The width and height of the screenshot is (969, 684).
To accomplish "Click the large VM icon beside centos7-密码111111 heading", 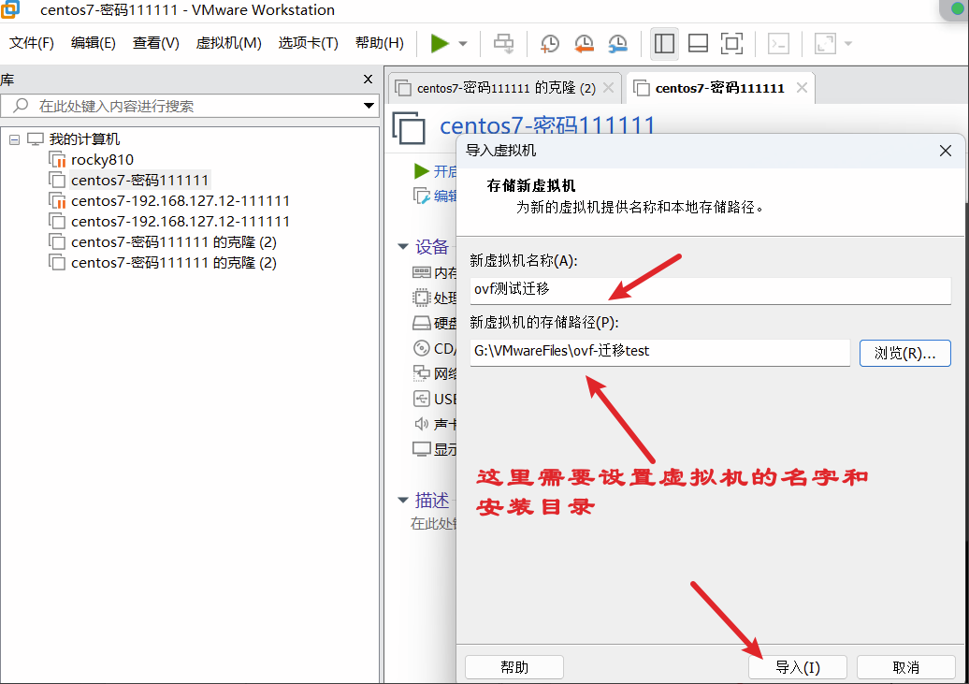I will [x=409, y=127].
